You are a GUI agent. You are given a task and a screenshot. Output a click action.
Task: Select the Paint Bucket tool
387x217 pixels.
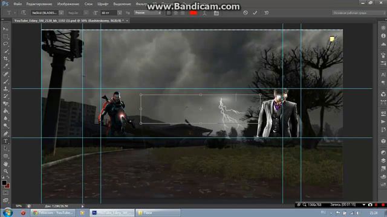pos(5,111)
